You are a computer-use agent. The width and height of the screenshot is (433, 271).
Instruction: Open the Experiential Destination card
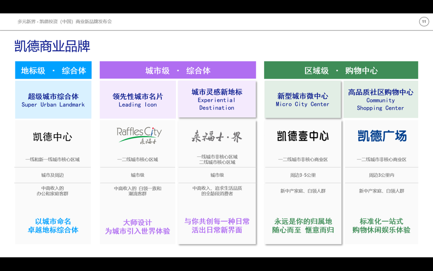217,99
